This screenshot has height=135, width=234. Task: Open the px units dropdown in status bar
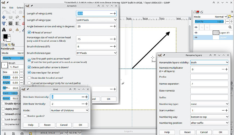(64, 133)
